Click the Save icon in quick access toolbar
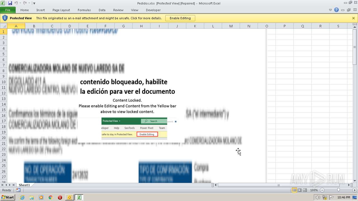Viewport: 358px width, 201px height. click(x=10, y=3)
